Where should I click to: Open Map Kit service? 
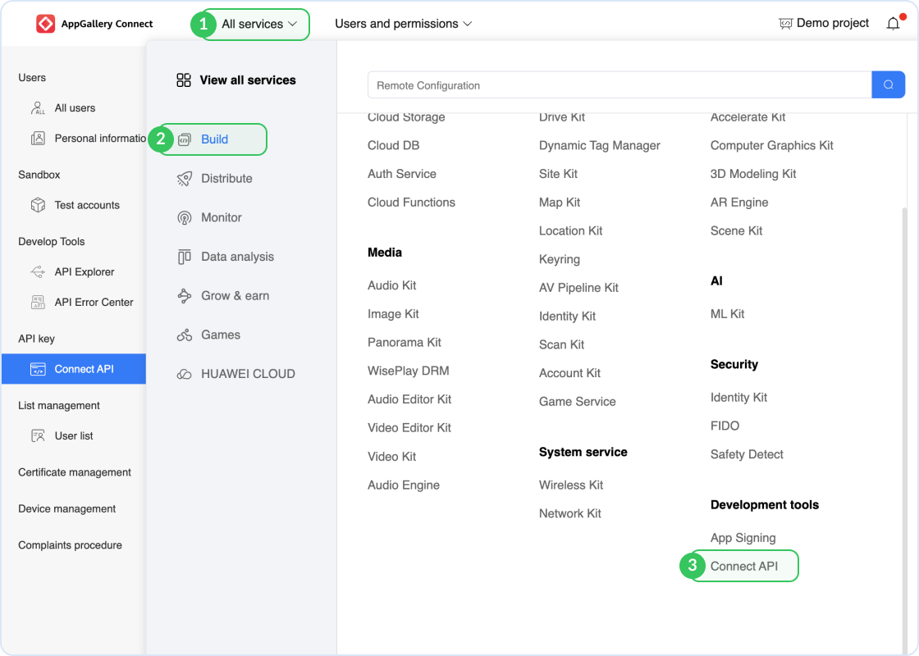[x=560, y=203]
